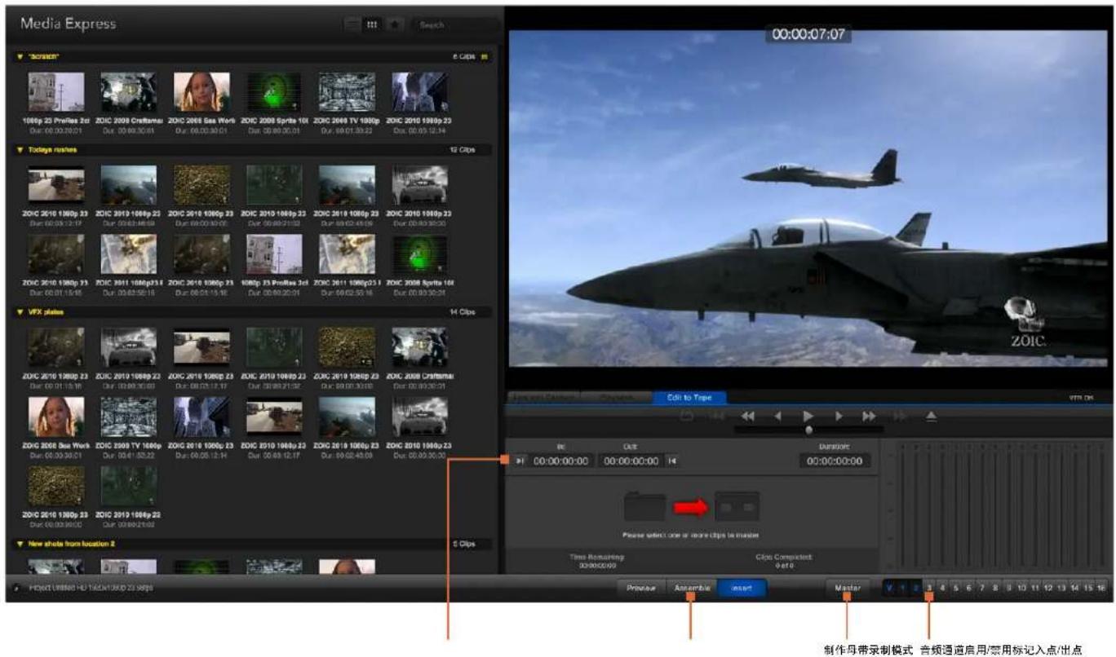Open the Edit to Tape tab

coord(689,397)
